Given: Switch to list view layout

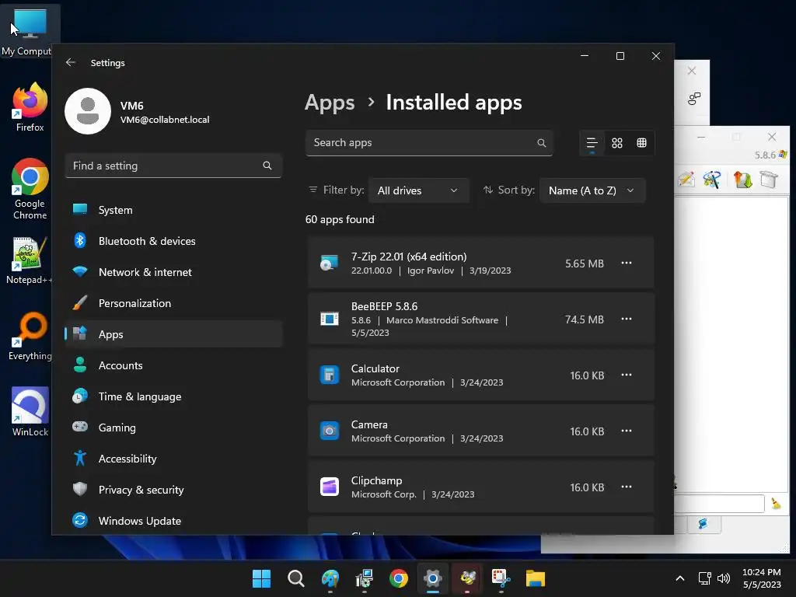Looking at the screenshot, I should coord(592,143).
